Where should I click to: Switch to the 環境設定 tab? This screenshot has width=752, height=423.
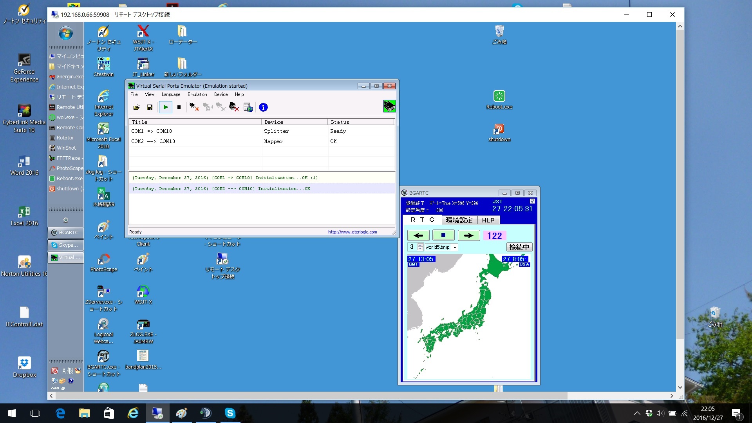459,220
